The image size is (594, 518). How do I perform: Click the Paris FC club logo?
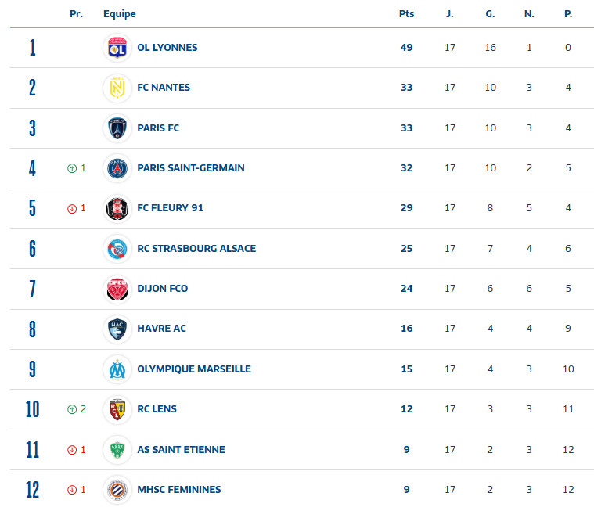[x=117, y=128]
